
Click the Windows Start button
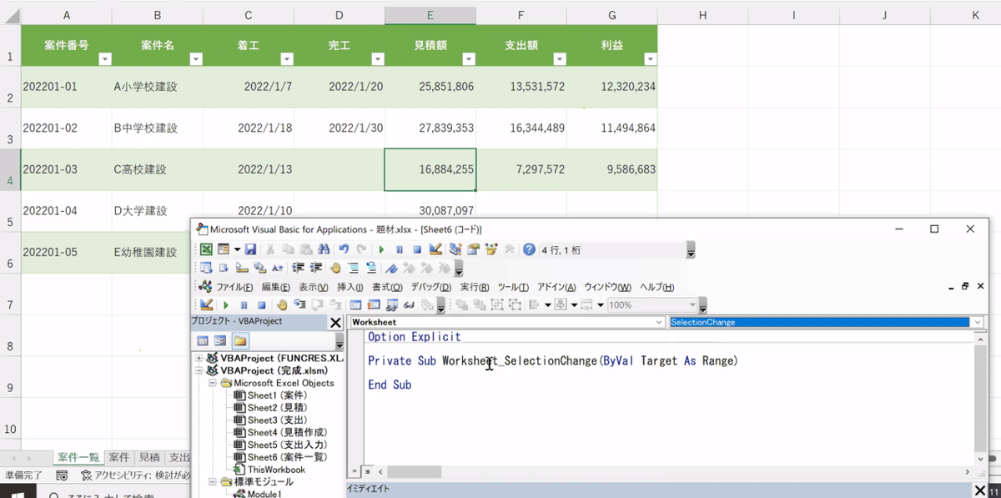pos(18,492)
